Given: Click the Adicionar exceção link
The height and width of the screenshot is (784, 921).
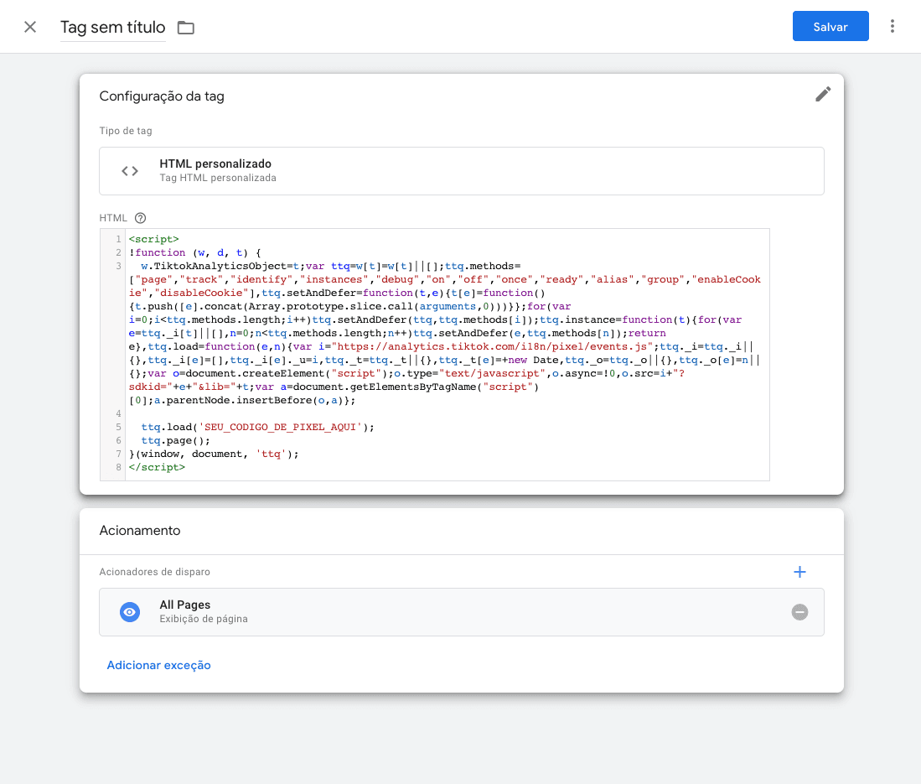Looking at the screenshot, I should [x=158, y=665].
